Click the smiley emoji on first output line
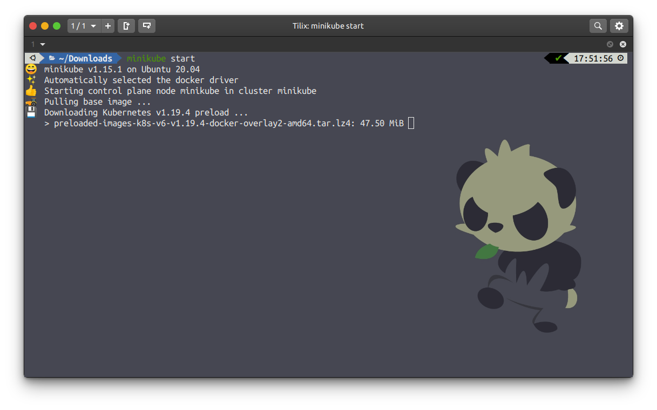This screenshot has width=657, height=410. point(31,69)
